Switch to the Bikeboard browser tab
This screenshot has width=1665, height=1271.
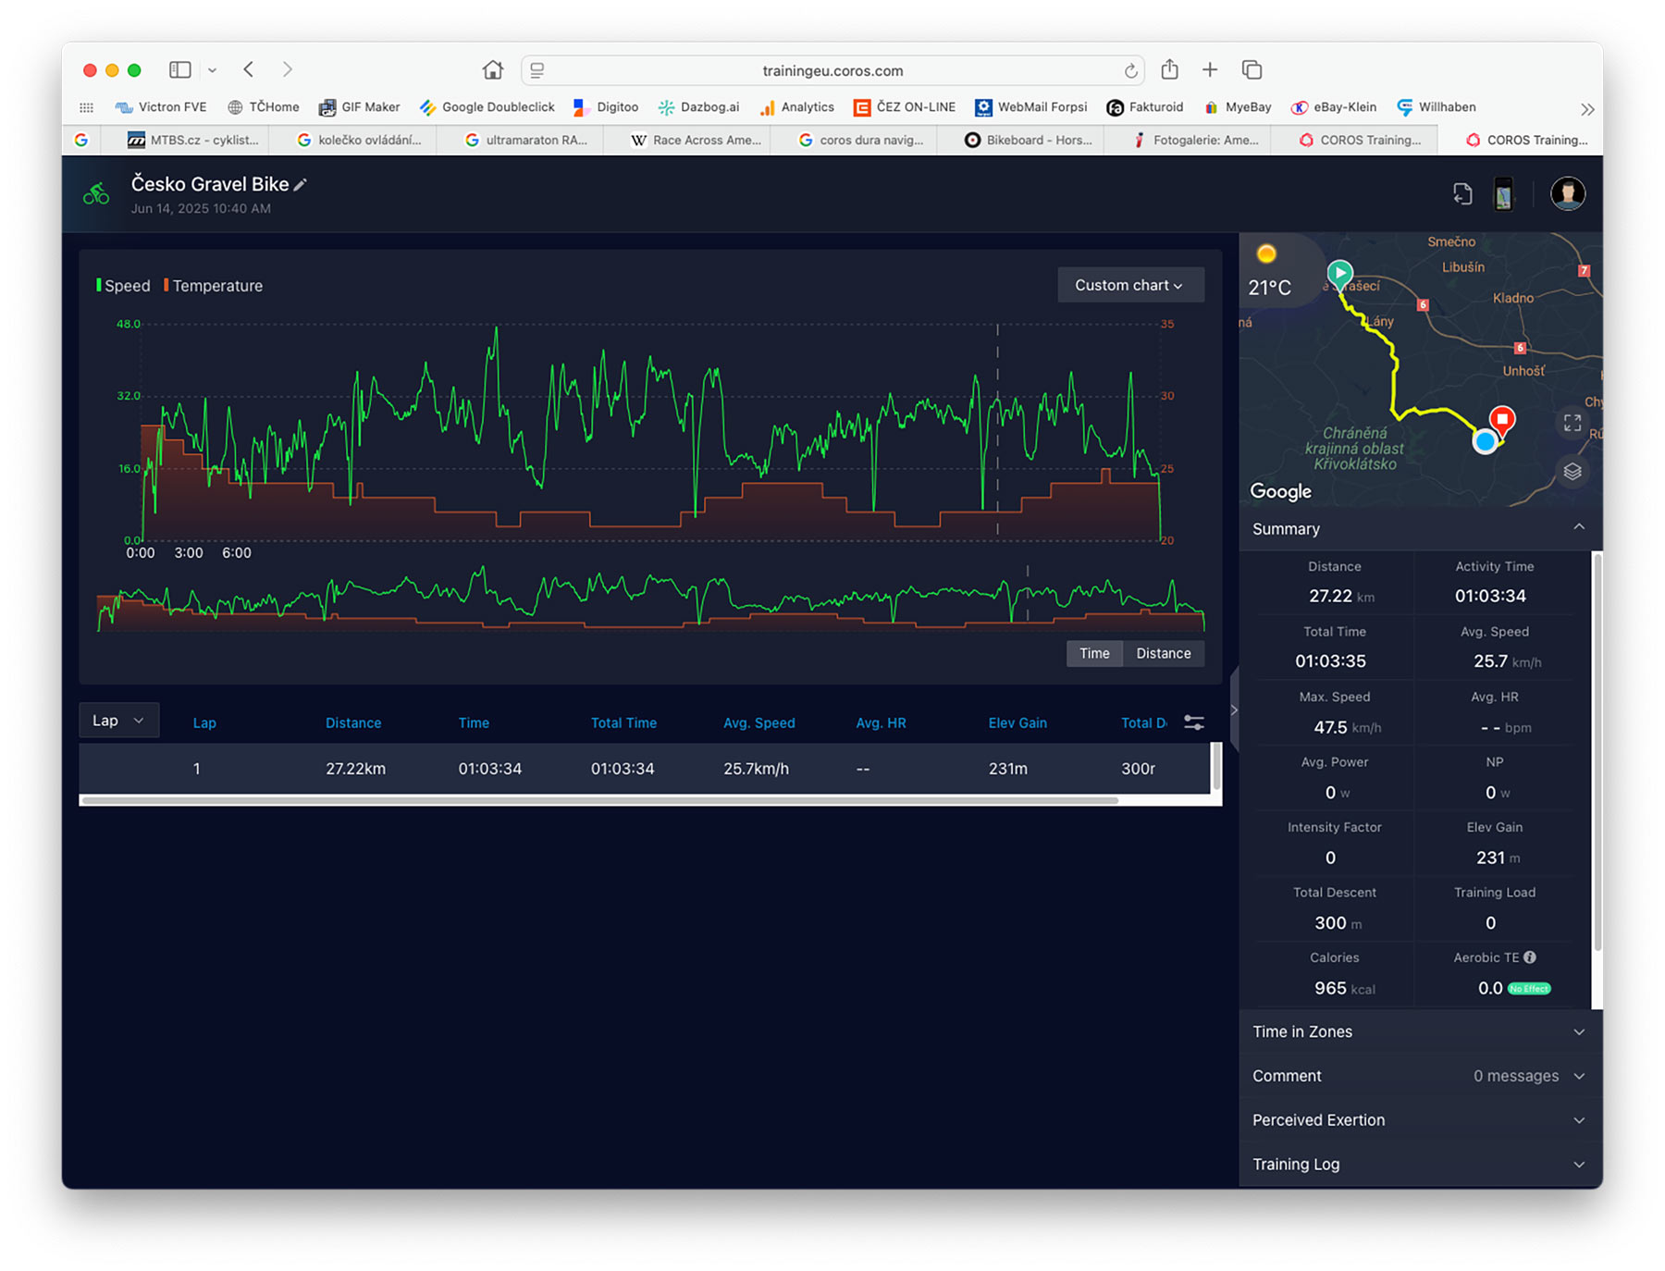(1029, 140)
